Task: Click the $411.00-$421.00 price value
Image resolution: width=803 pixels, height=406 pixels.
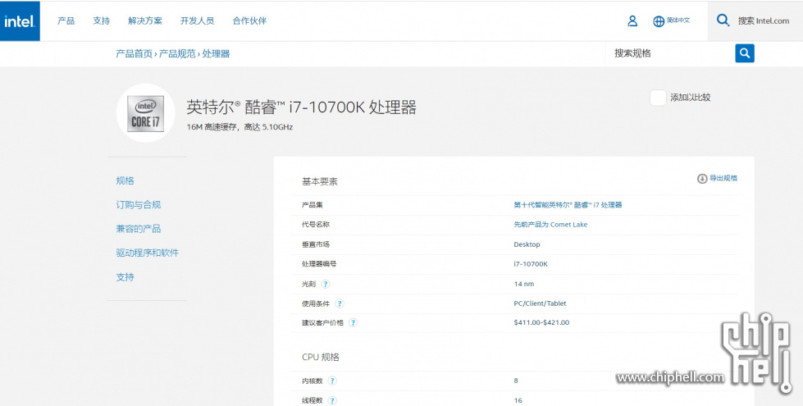Action: coord(541,322)
